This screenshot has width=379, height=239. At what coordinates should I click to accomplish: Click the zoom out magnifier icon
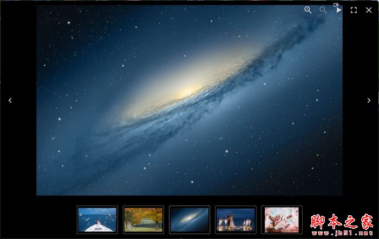point(323,10)
